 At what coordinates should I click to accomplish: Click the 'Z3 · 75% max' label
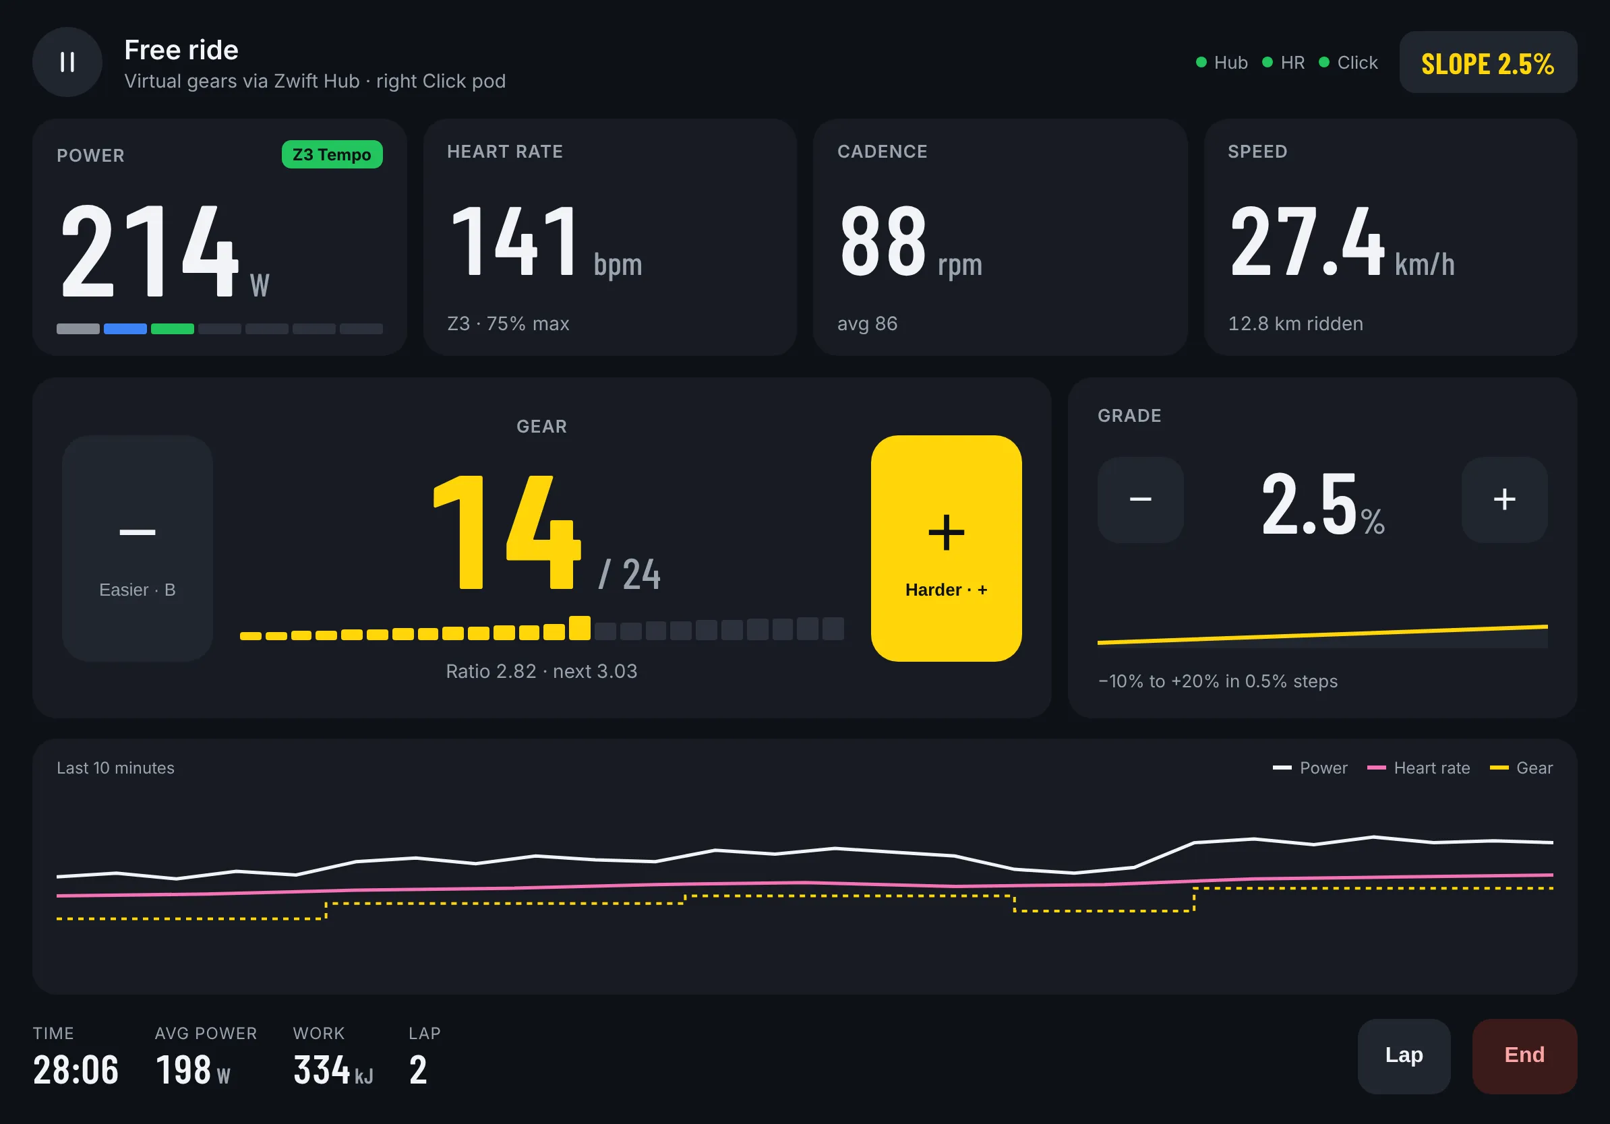click(508, 323)
